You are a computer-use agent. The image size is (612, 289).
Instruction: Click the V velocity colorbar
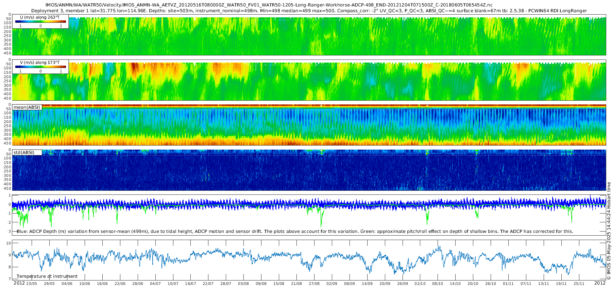point(40,67)
